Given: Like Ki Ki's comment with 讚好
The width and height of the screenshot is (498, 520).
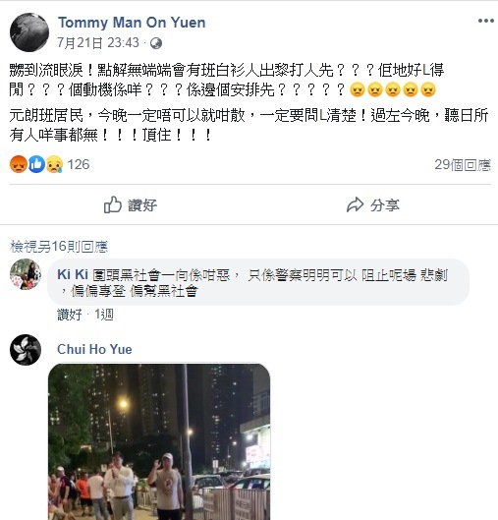Looking at the screenshot, I should 70,315.
